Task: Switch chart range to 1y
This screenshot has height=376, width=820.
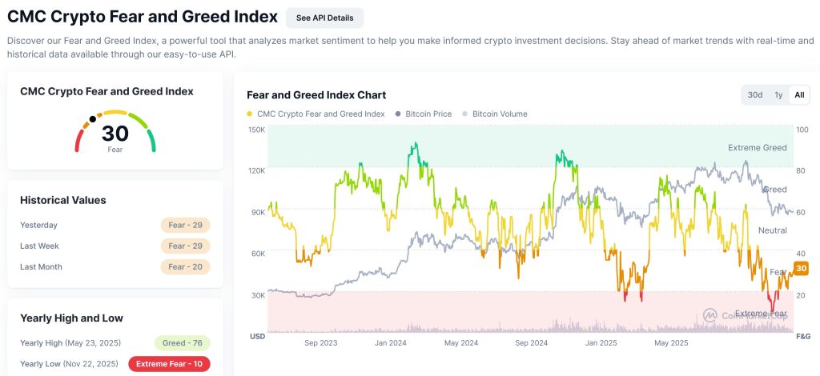Action: point(778,95)
